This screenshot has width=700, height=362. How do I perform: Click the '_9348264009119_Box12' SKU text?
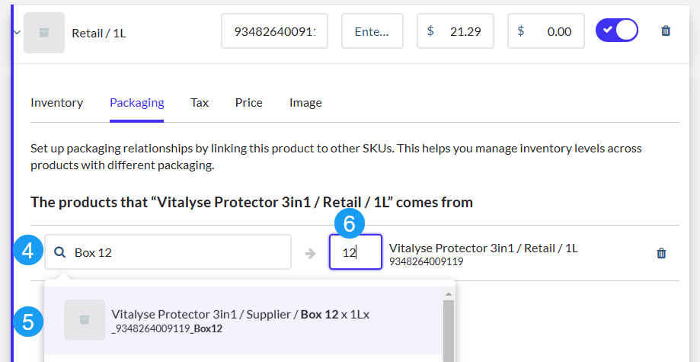pos(167,329)
